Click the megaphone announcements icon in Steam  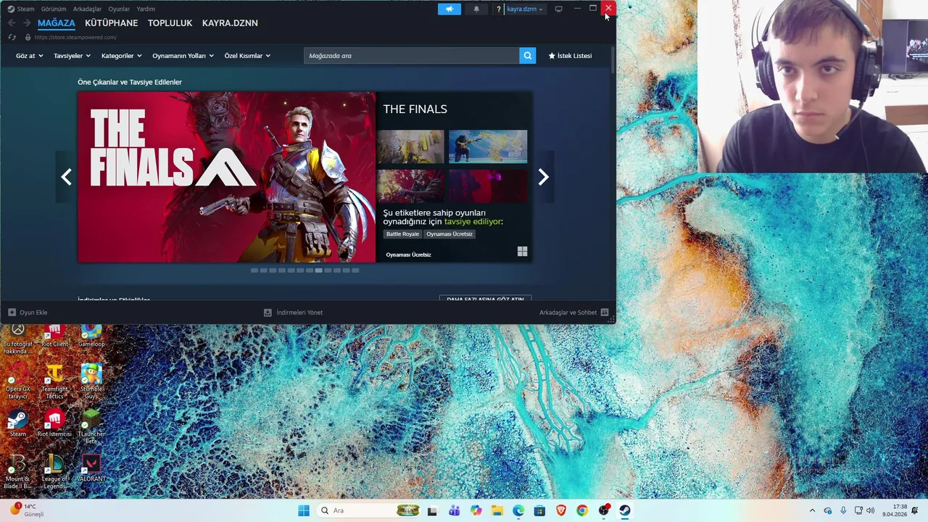click(449, 9)
